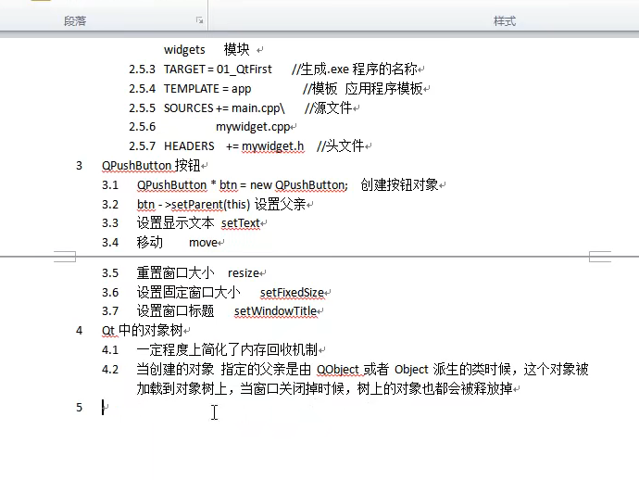The height and width of the screenshot is (480, 639).
Task: Click the page break marker at right margin
Action: tap(600, 257)
